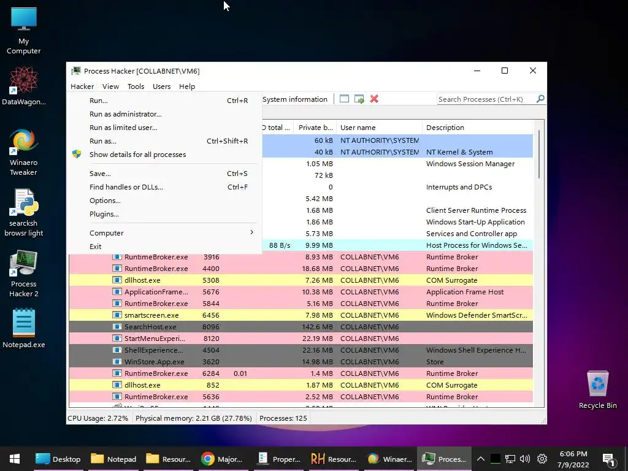628x471 pixels.
Task: Click System information toolbar button
Action: pyautogui.click(x=295, y=99)
